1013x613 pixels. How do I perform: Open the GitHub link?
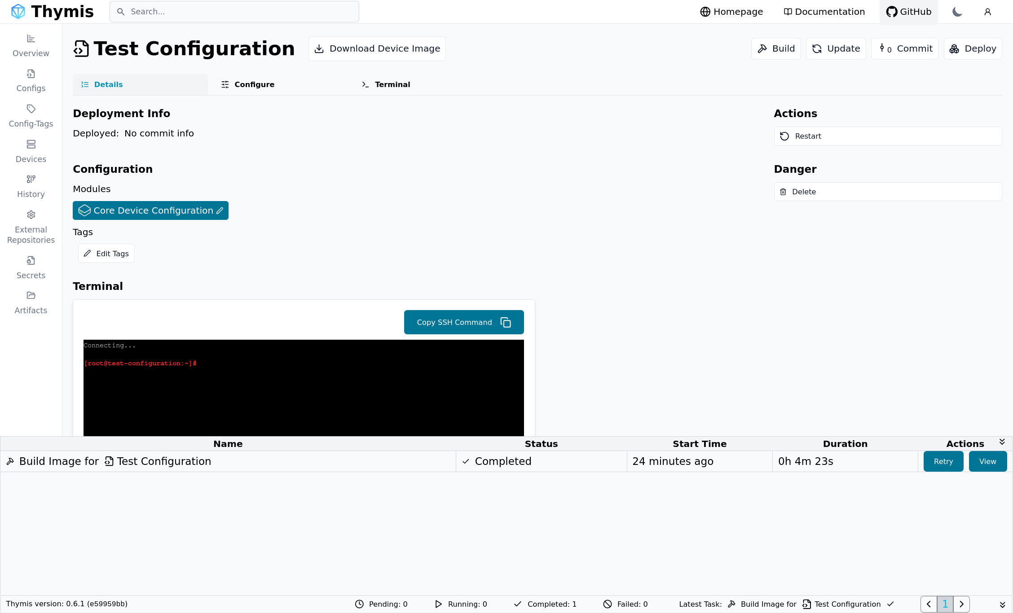[909, 12]
